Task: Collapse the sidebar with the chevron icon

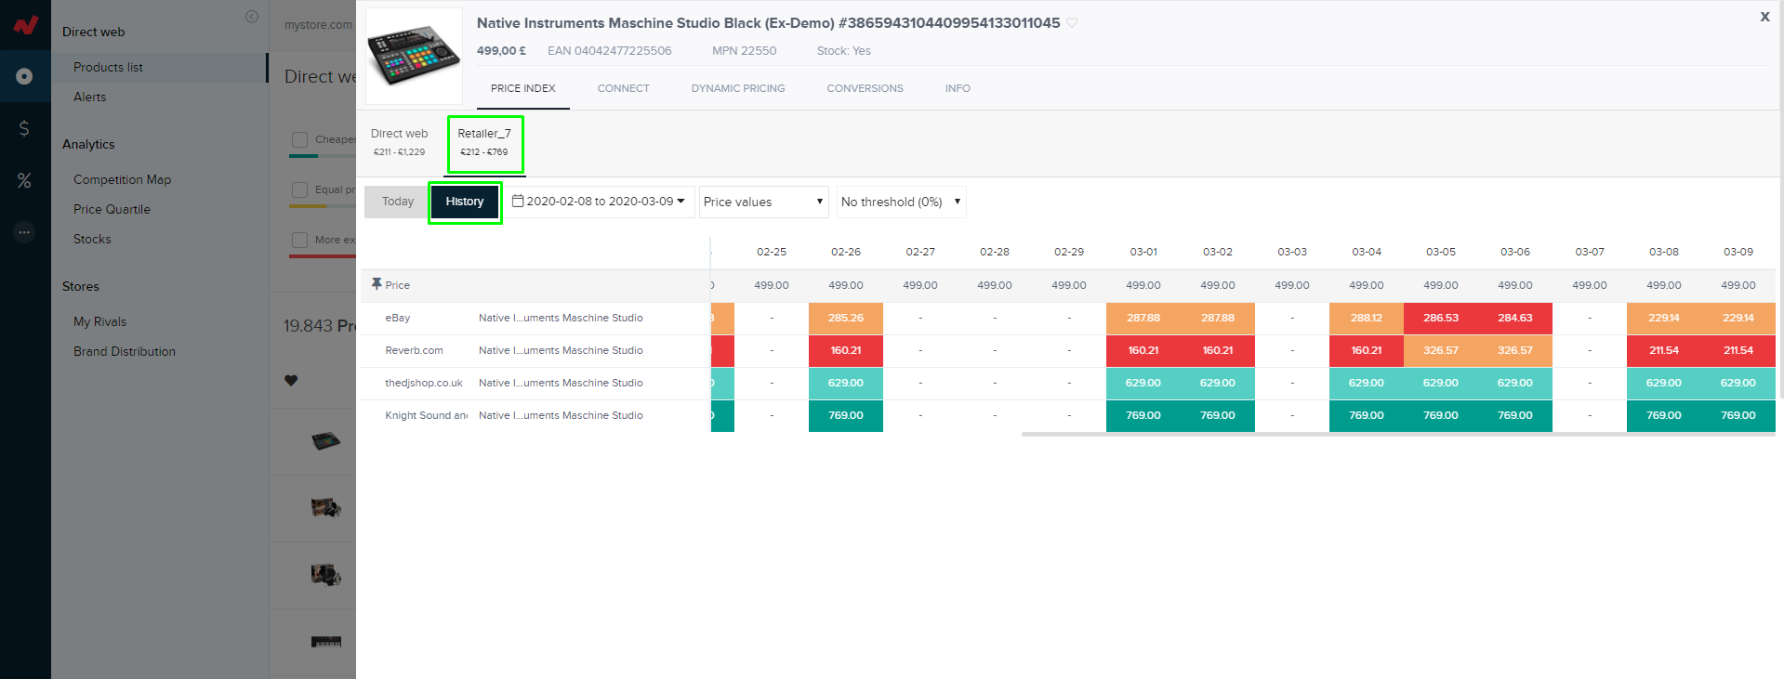Action: [x=252, y=17]
